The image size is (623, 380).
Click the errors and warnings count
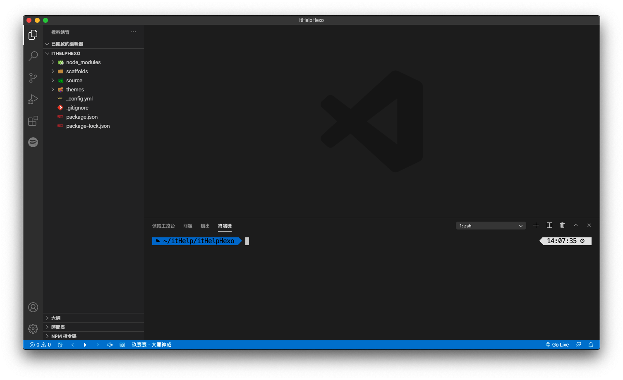point(40,345)
